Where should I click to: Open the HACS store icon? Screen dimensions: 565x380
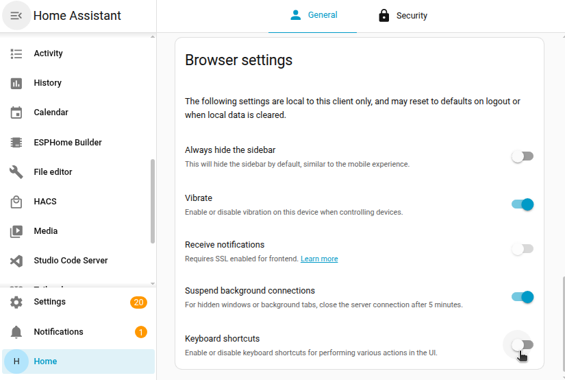(x=16, y=202)
